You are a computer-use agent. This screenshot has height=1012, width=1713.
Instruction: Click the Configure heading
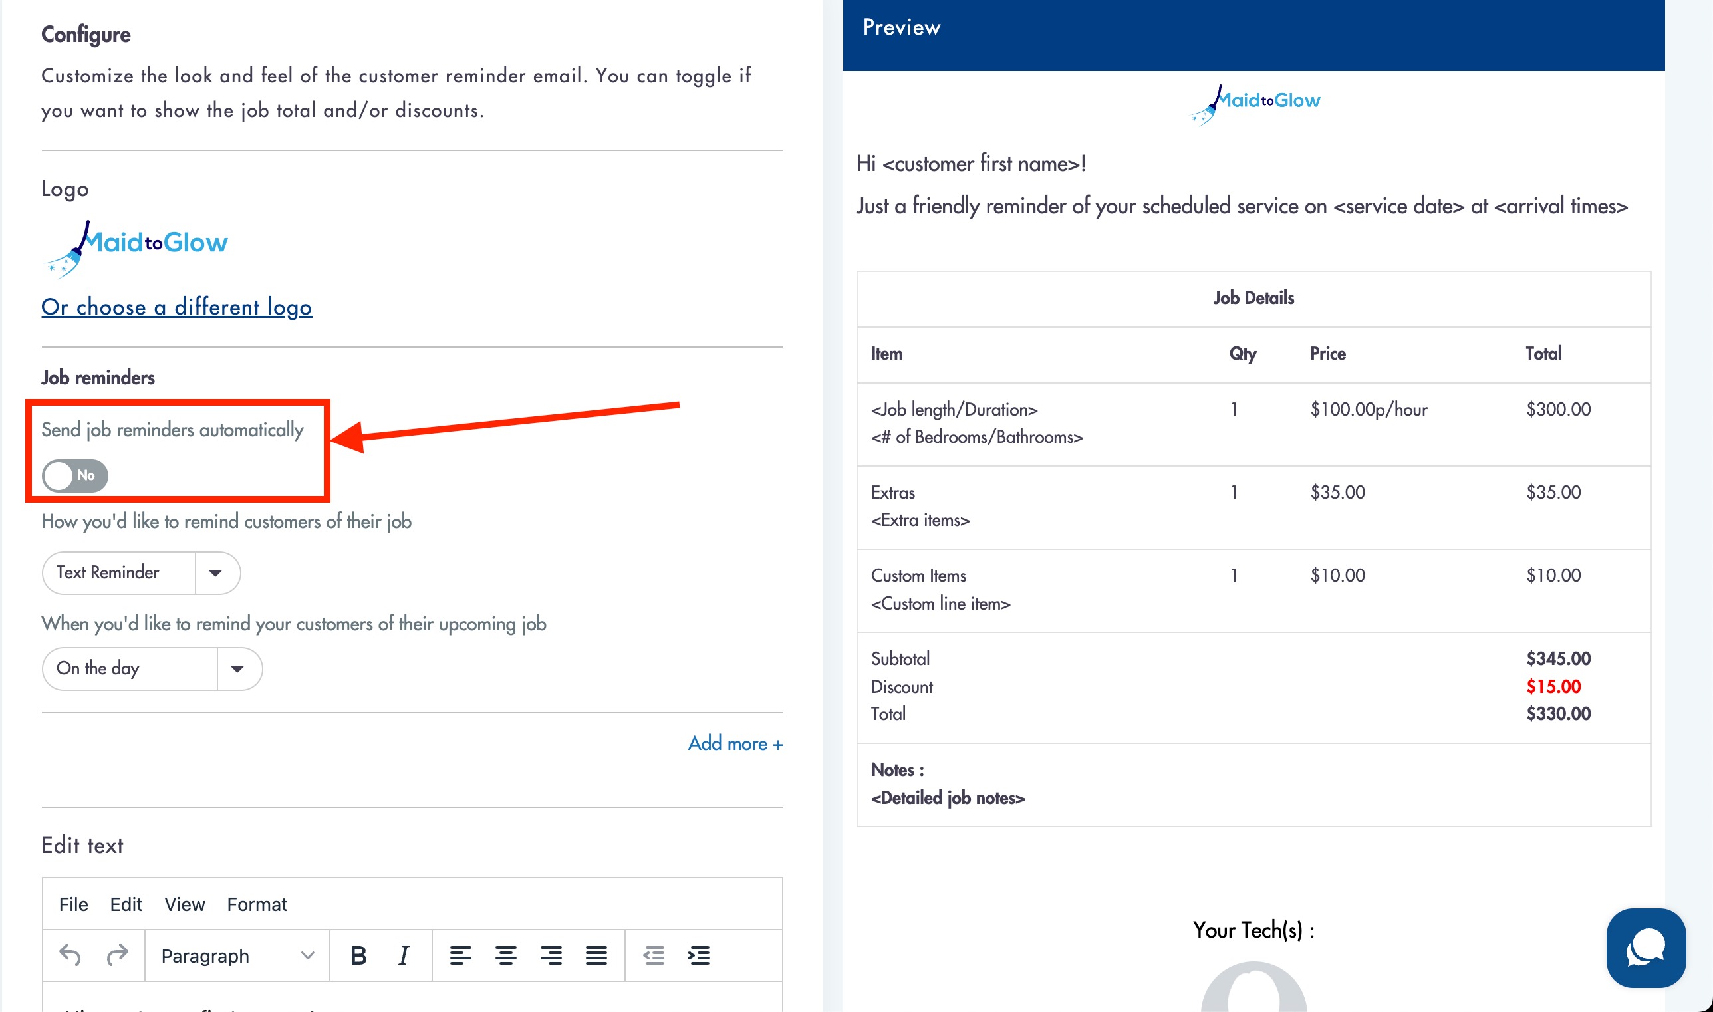point(86,34)
